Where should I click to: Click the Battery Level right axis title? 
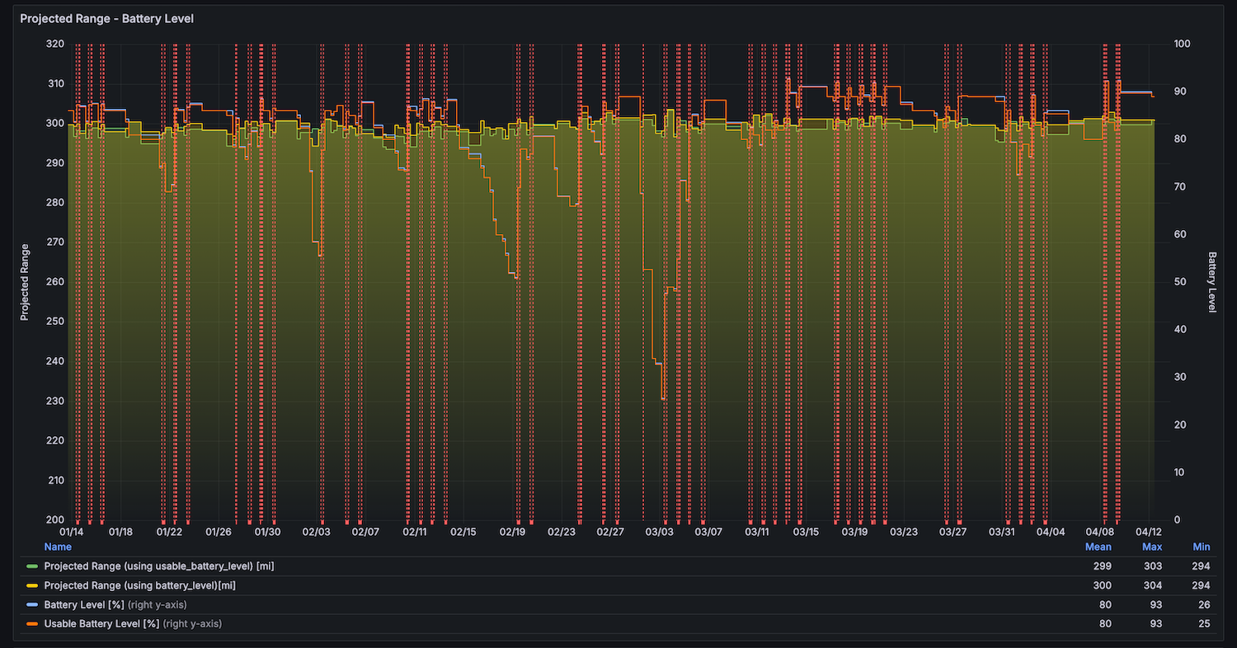[x=1211, y=282]
